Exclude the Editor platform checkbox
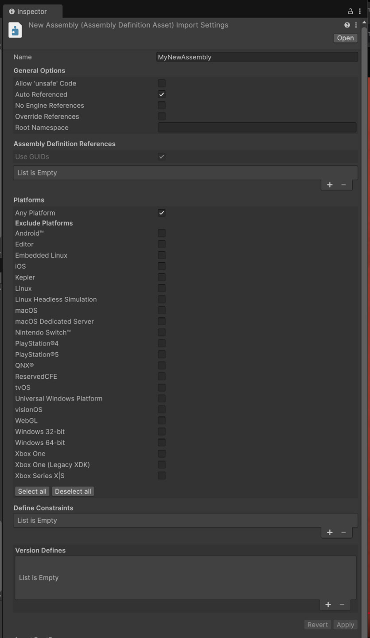Screen dimensions: 370x638 (162, 245)
